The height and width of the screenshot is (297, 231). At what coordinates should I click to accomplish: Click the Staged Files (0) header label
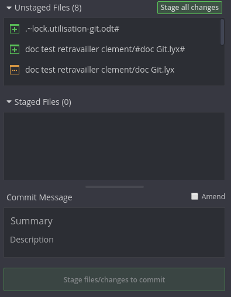point(43,102)
